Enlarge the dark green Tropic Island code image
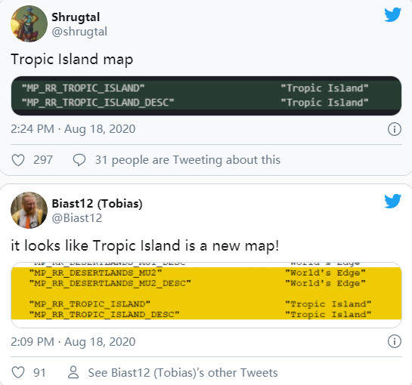Viewport: 412px width, 385px height. (206, 96)
